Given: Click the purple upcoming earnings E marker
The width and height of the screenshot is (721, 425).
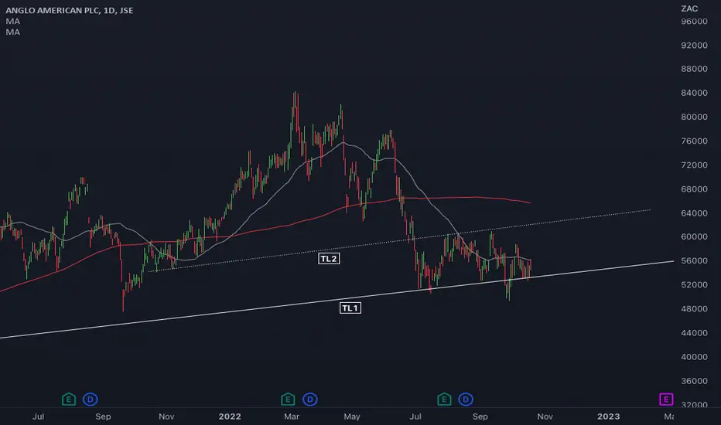Looking at the screenshot, I should [666, 399].
